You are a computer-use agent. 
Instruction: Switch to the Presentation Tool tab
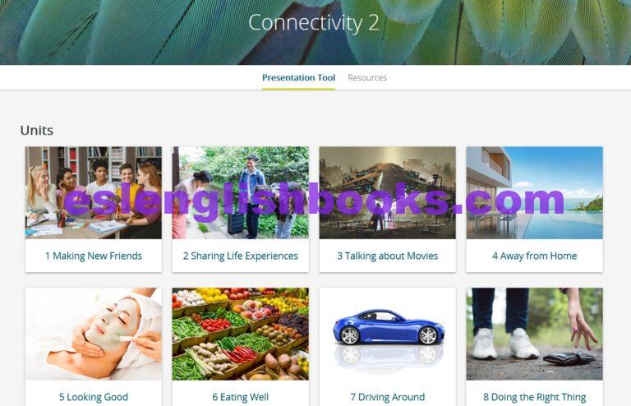[298, 77]
